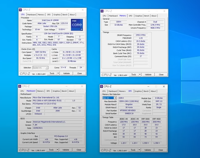
Task: Click Validate in the Memory window
Action: point(148,74)
